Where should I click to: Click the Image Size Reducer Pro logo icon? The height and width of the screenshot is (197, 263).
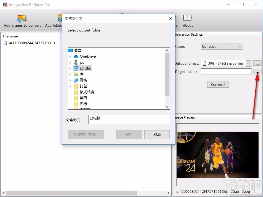coord(5,4)
